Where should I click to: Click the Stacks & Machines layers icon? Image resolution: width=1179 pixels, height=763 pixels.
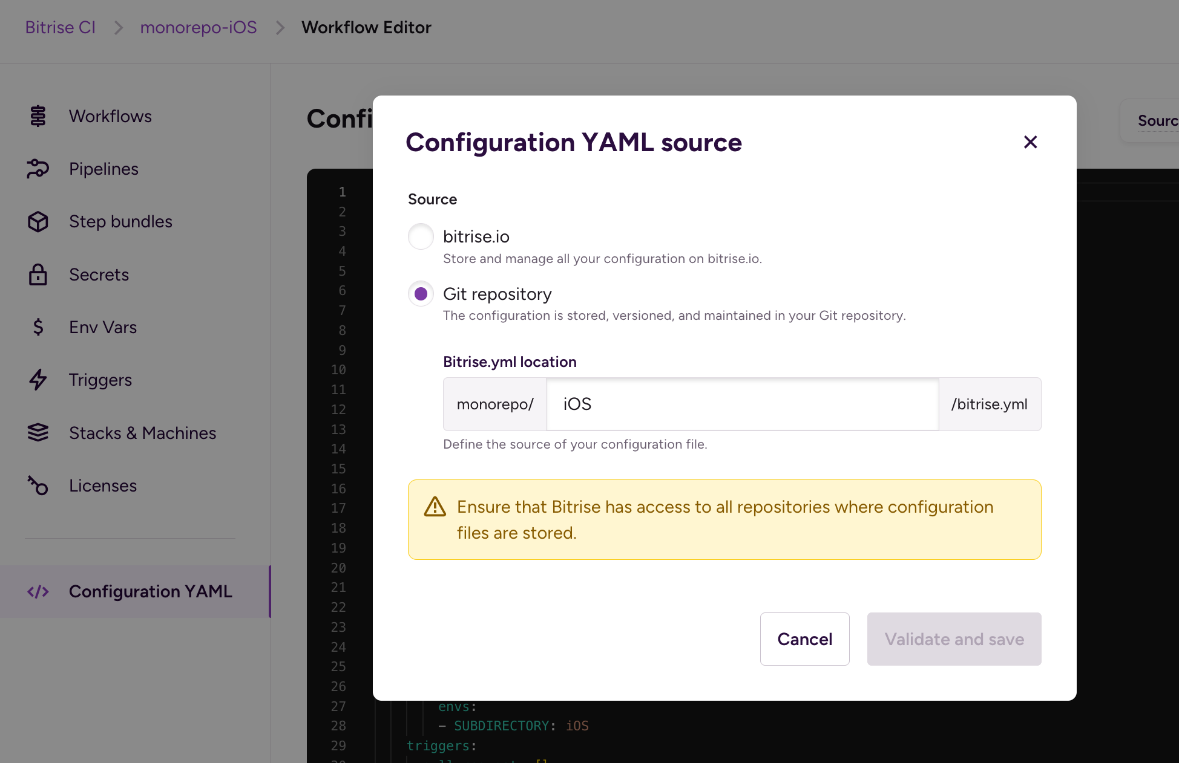pos(38,433)
